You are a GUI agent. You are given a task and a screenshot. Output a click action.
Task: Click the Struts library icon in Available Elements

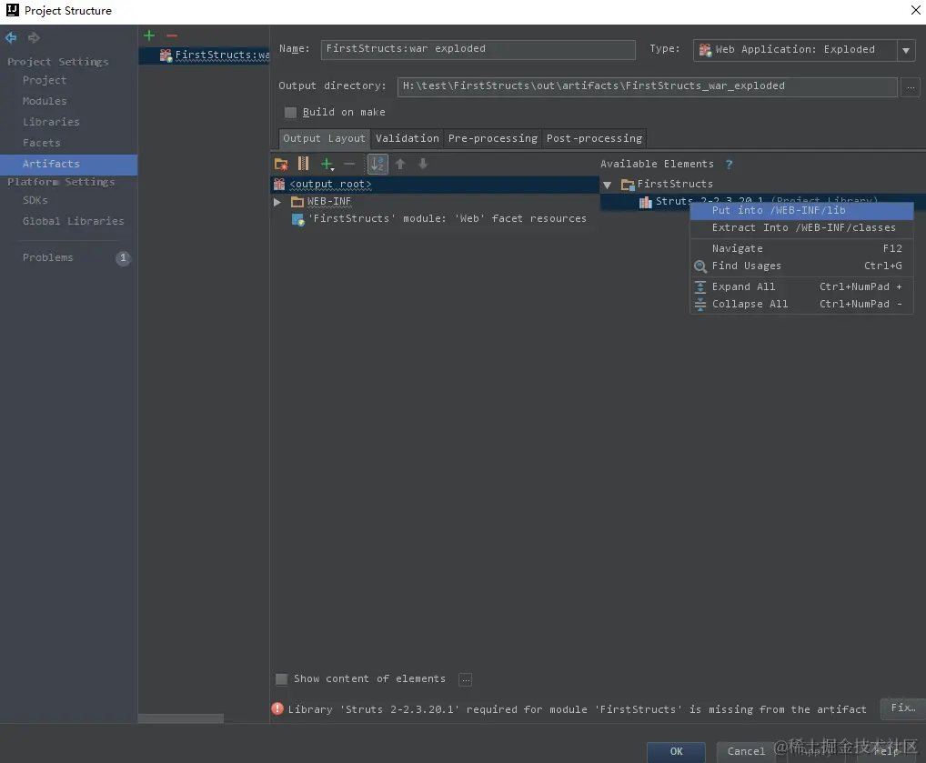[646, 202]
